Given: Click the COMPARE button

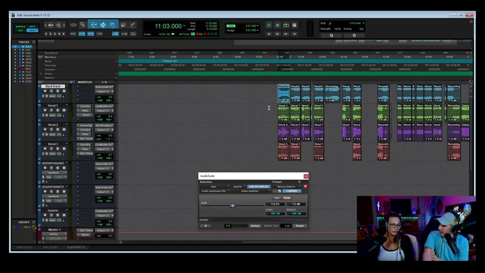Looking at the screenshot, I should coord(292,191).
